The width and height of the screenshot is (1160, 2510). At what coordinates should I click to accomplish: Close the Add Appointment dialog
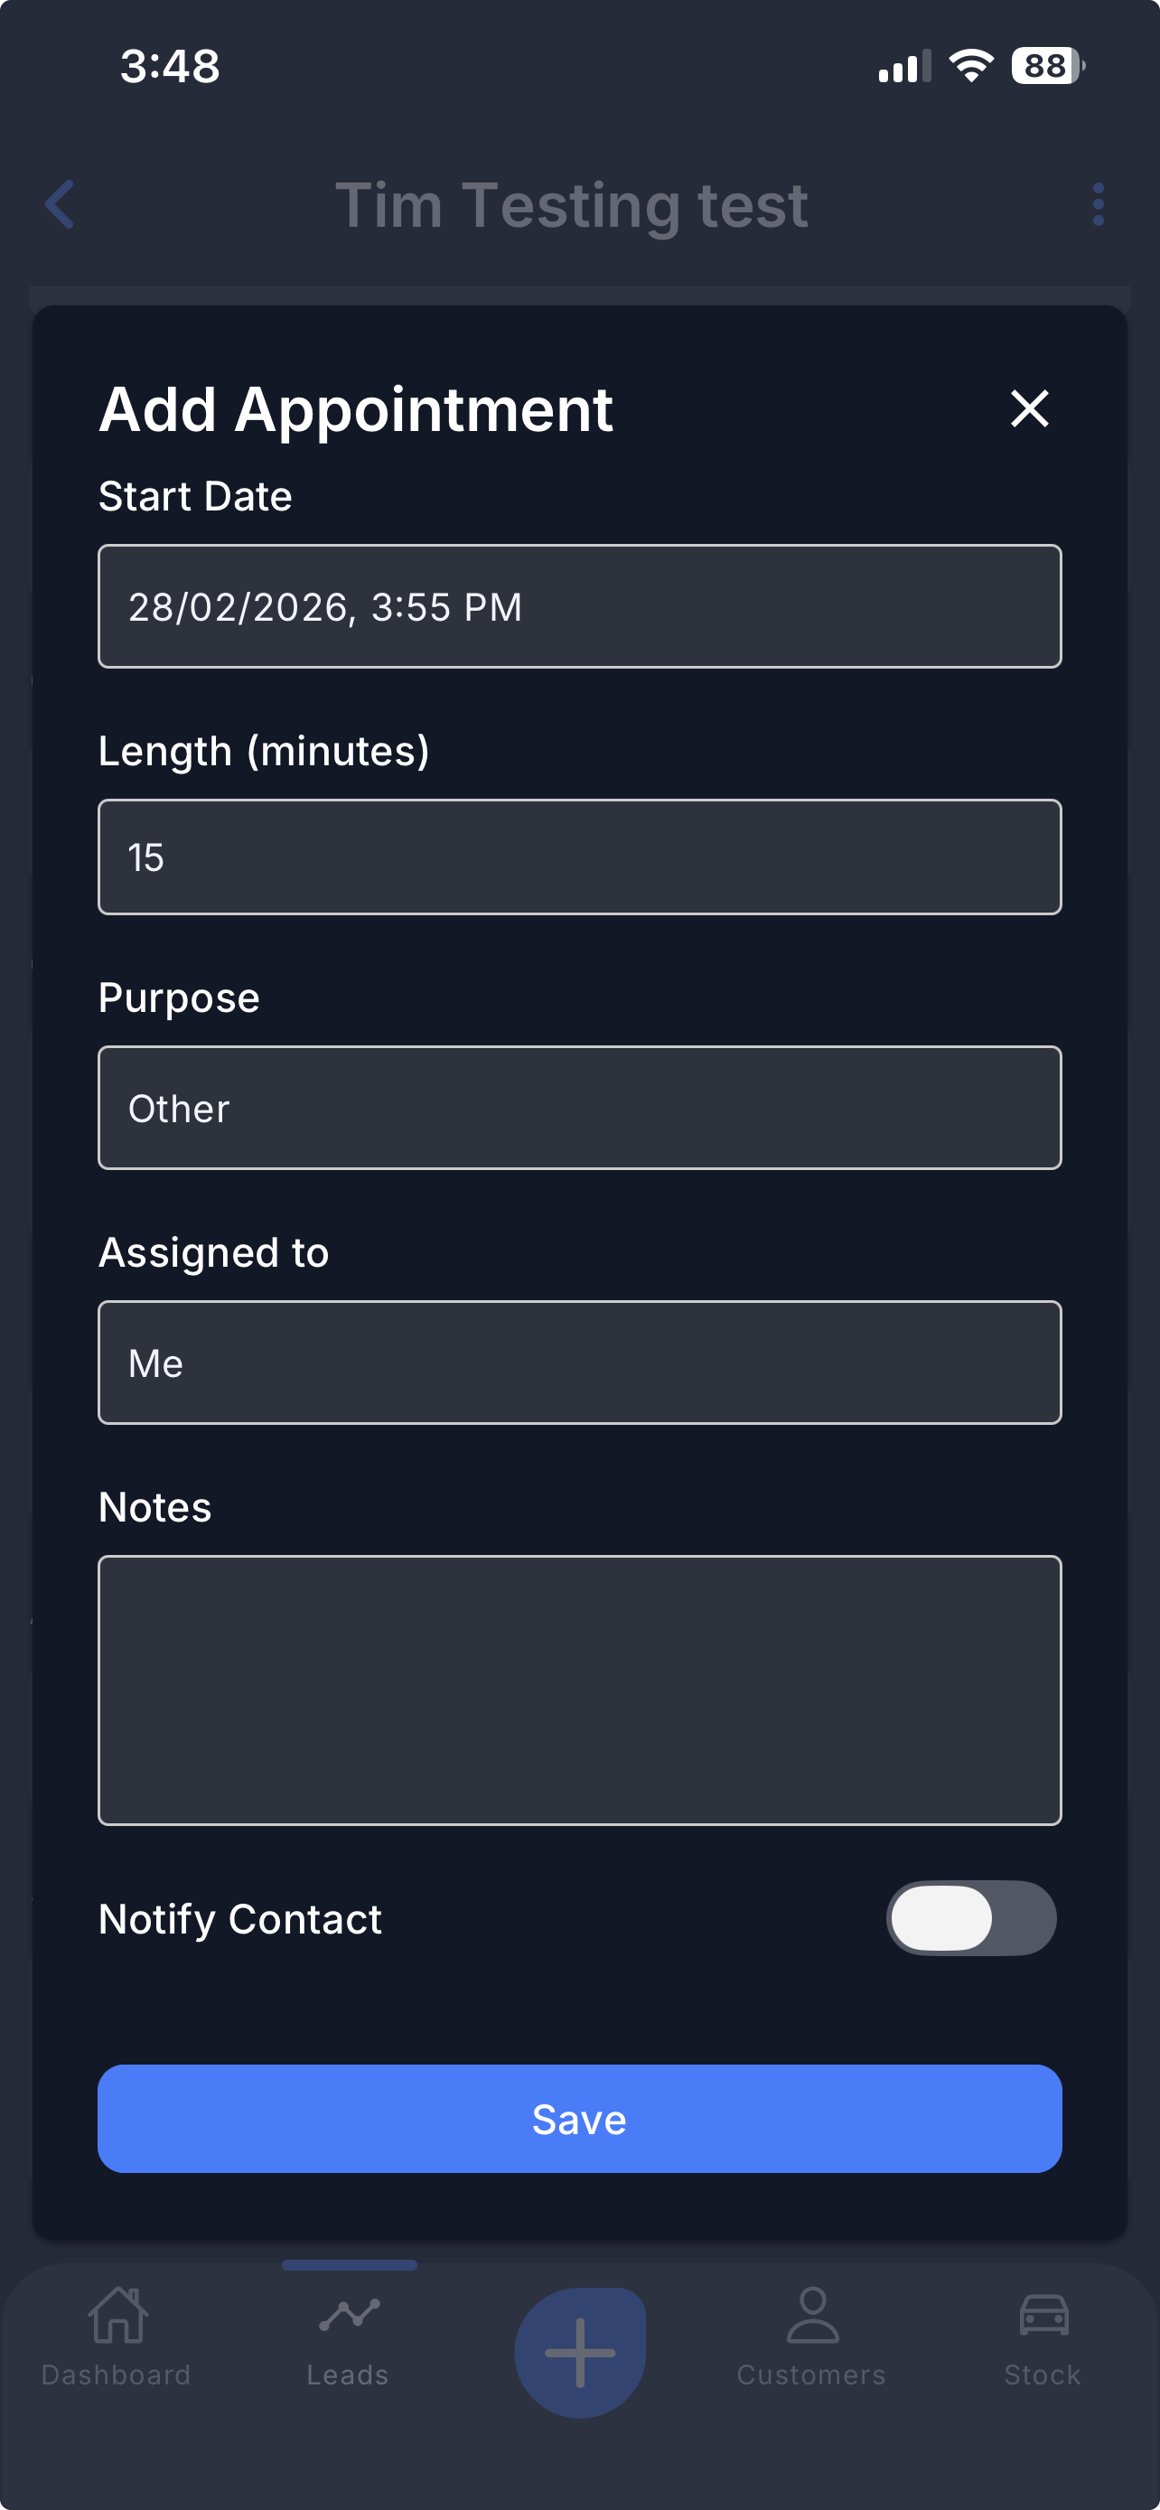[1028, 408]
